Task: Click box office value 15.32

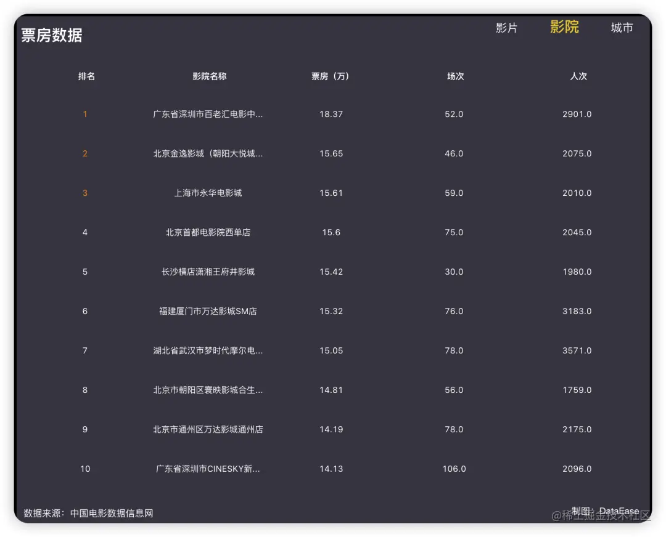Action: pyautogui.click(x=331, y=312)
